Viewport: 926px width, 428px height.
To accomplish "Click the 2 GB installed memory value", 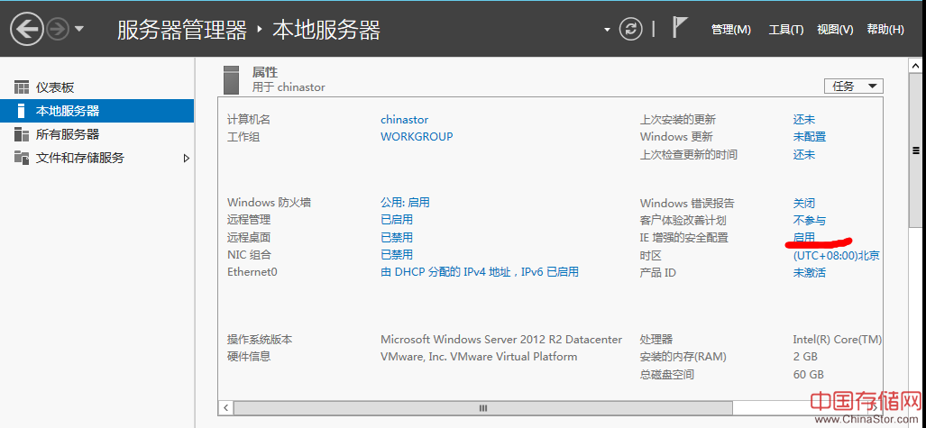I will 805,357.
